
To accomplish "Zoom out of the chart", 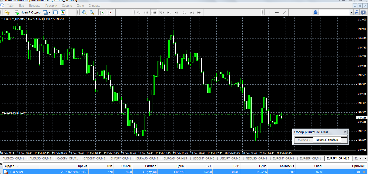I will [92, 12].
